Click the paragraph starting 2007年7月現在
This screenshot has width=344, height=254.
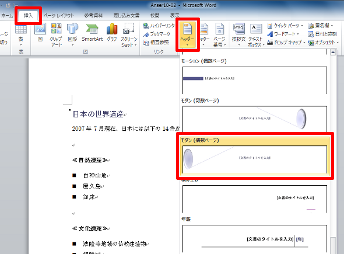click(126, 128)
